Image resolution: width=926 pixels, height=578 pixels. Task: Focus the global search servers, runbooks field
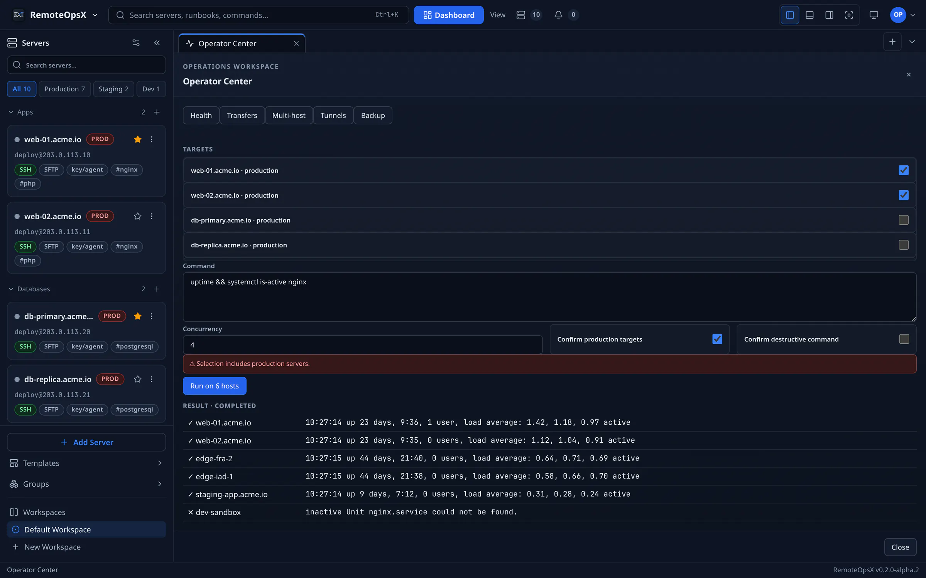258,15
